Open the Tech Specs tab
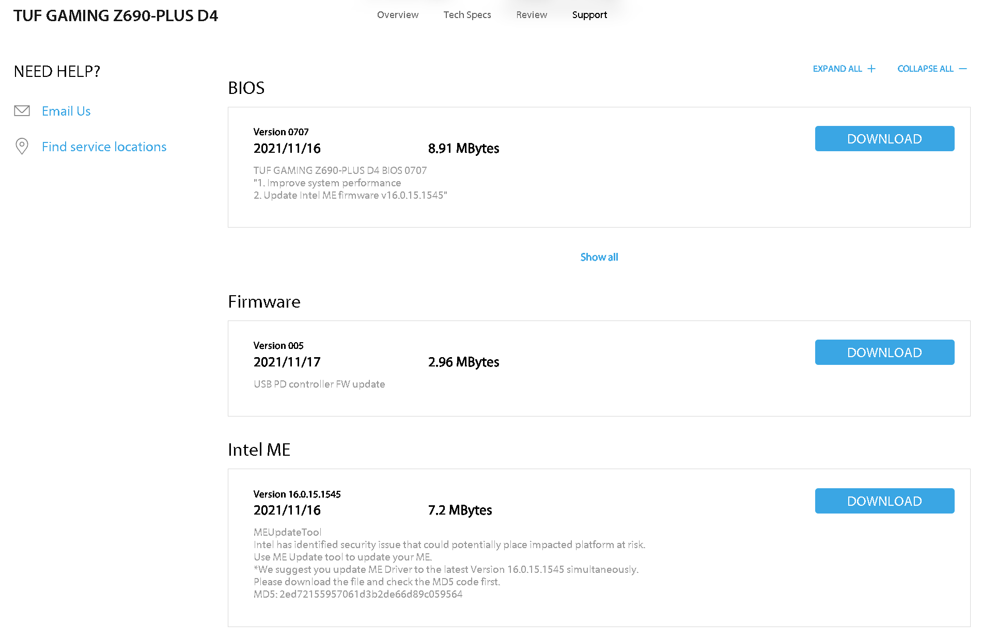 click(467, 15)
